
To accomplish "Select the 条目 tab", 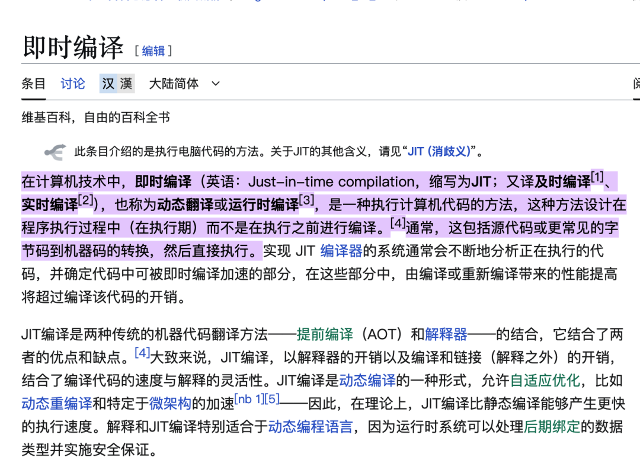I will [x=33, y=84].
